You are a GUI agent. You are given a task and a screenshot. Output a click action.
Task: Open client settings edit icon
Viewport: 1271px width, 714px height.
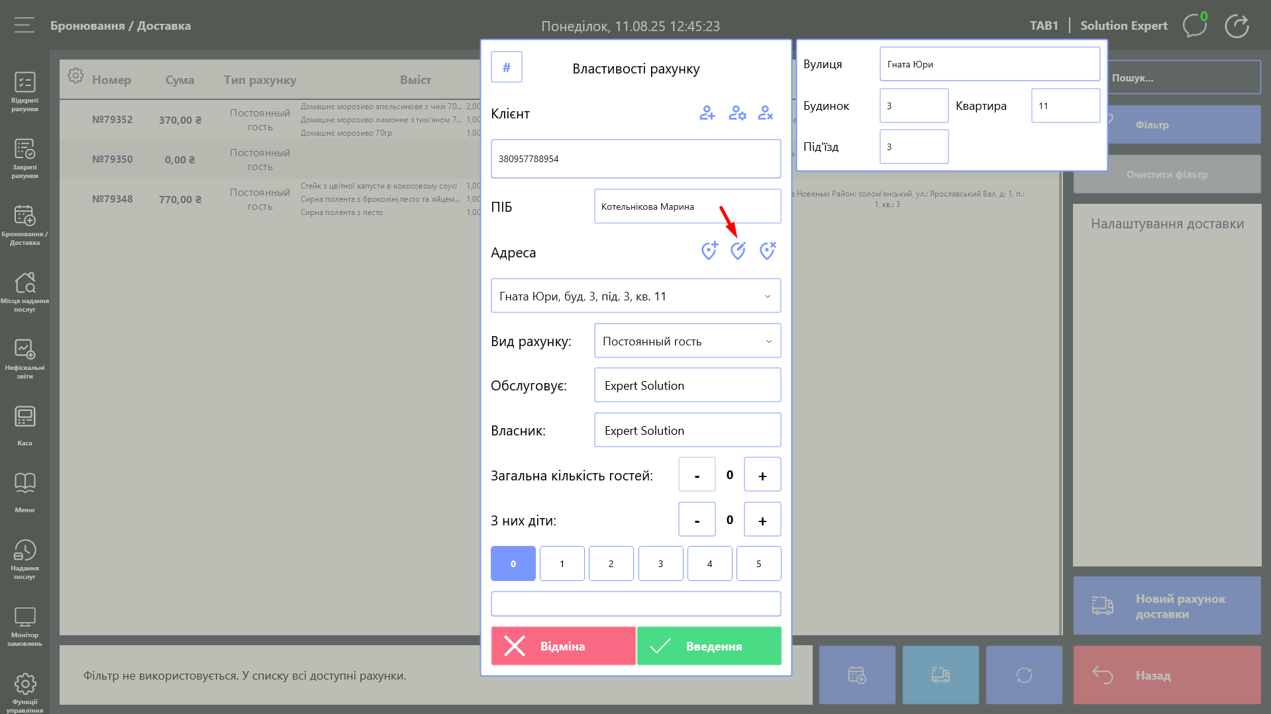click(737, 113)
